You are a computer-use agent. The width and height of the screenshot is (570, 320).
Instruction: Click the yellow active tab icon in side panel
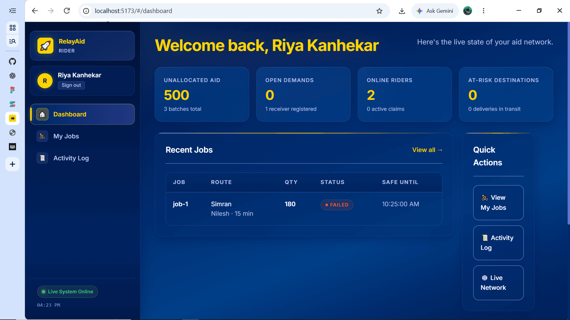12,119
